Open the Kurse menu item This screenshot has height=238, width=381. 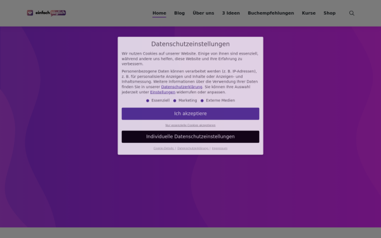pyautogui.click(x=309, y=13)
